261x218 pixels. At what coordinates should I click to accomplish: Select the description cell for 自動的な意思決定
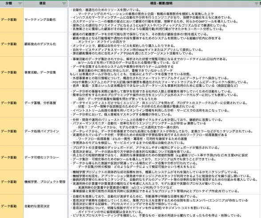[x=165, y=206]
